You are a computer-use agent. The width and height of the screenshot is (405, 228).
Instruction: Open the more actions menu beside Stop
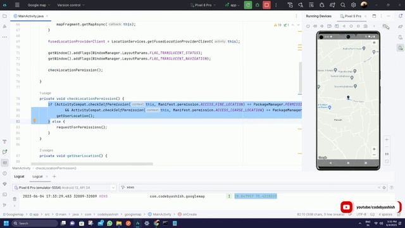click(x=276, y=5)
